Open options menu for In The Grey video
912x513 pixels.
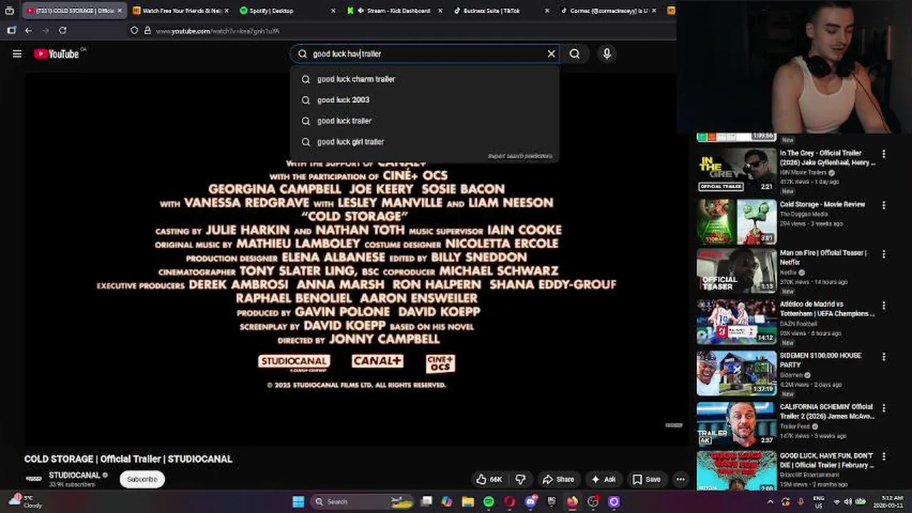[x=883, y=154]
